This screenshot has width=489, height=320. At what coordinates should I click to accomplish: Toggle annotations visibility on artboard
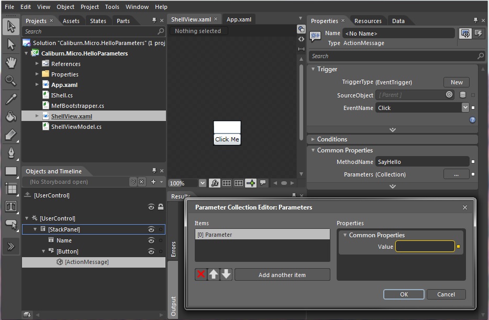coord(262,183)
